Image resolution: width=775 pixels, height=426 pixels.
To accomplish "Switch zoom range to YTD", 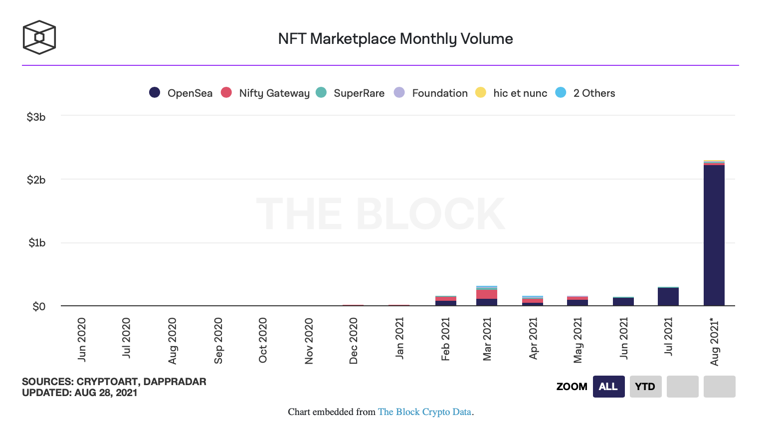I will click(645, 387).
